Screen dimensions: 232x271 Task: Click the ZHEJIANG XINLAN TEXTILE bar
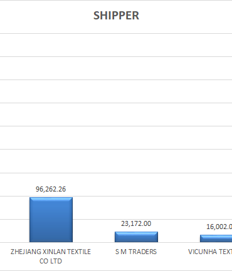(51, 220)
